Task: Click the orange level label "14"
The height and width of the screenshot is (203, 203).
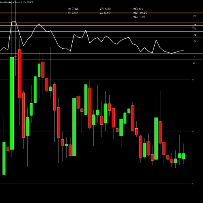Action: (x=195, y=35)
